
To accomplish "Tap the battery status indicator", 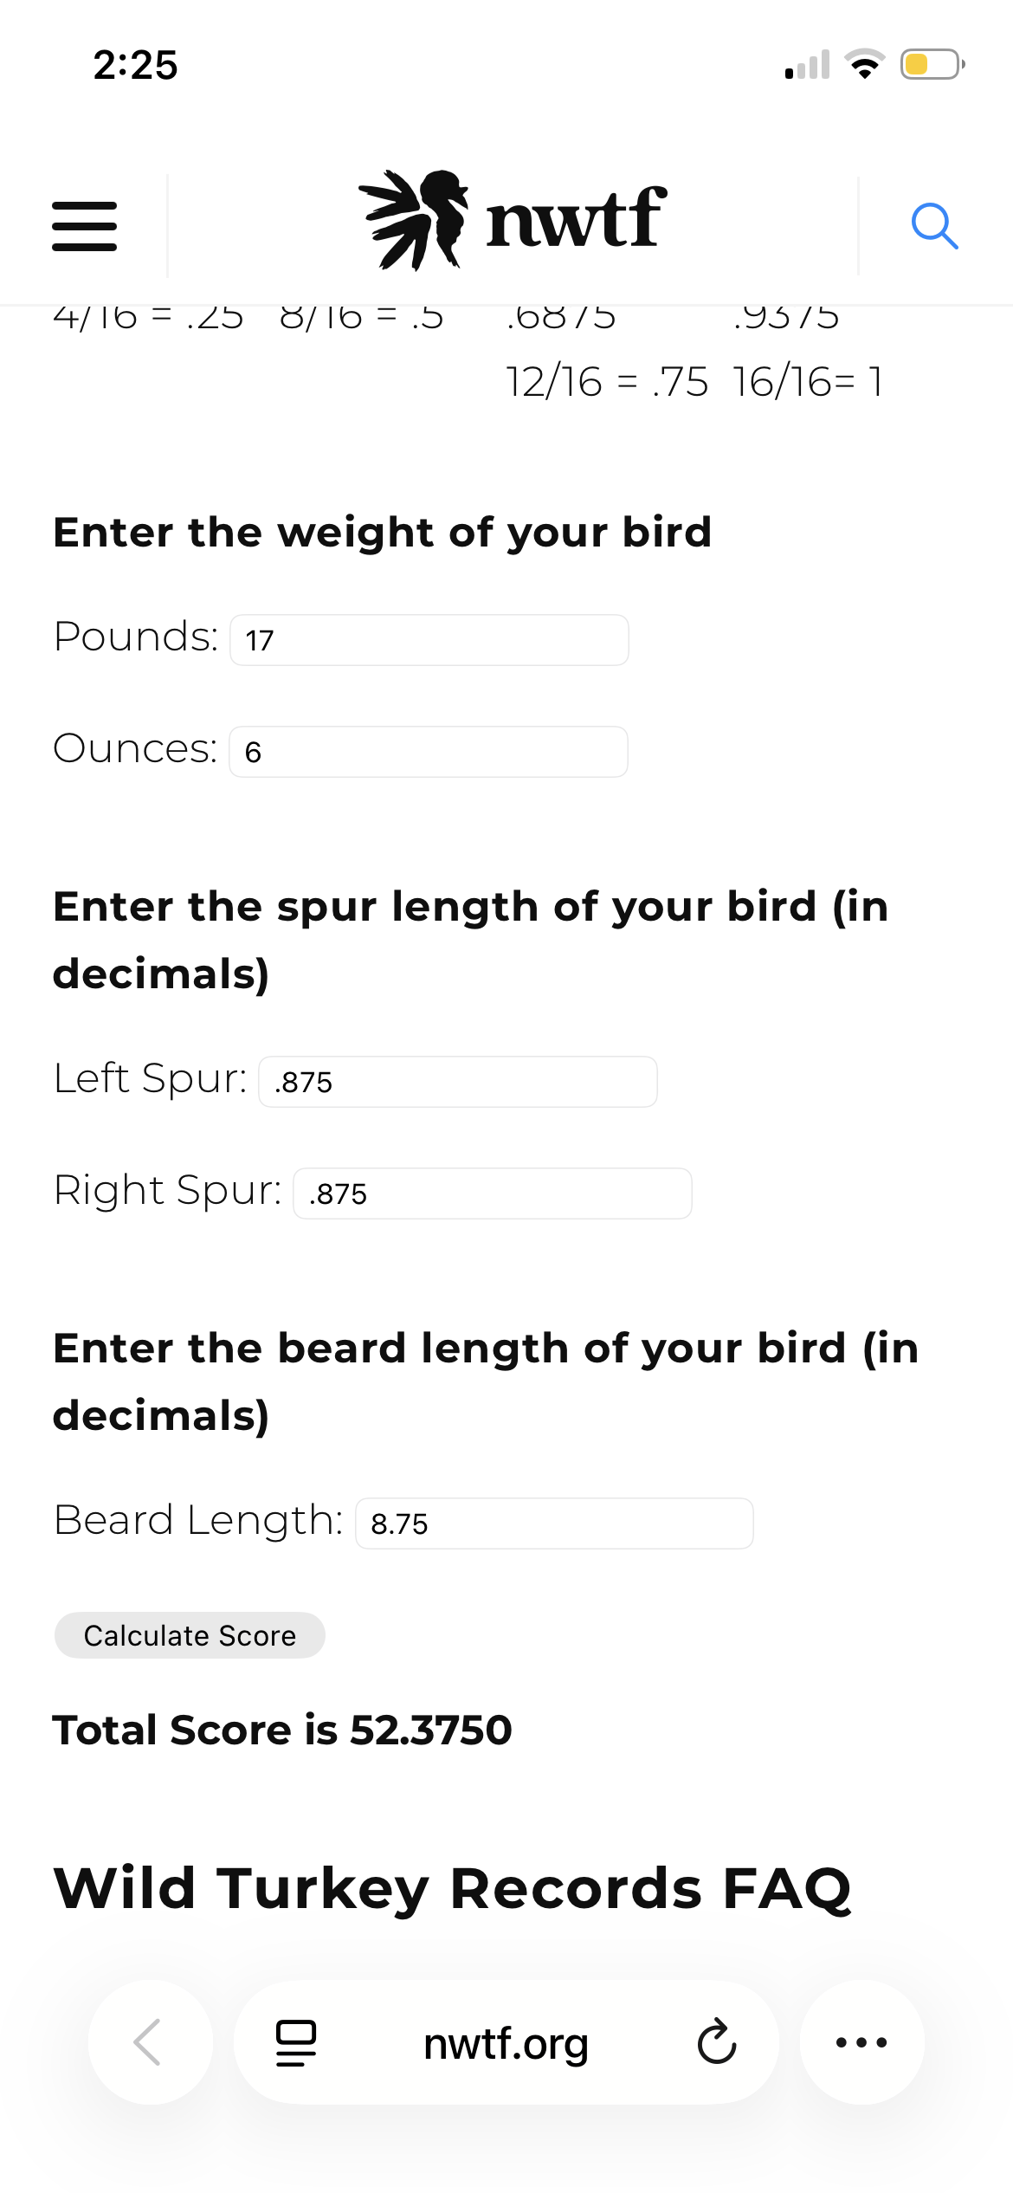I will click(932, 64).
